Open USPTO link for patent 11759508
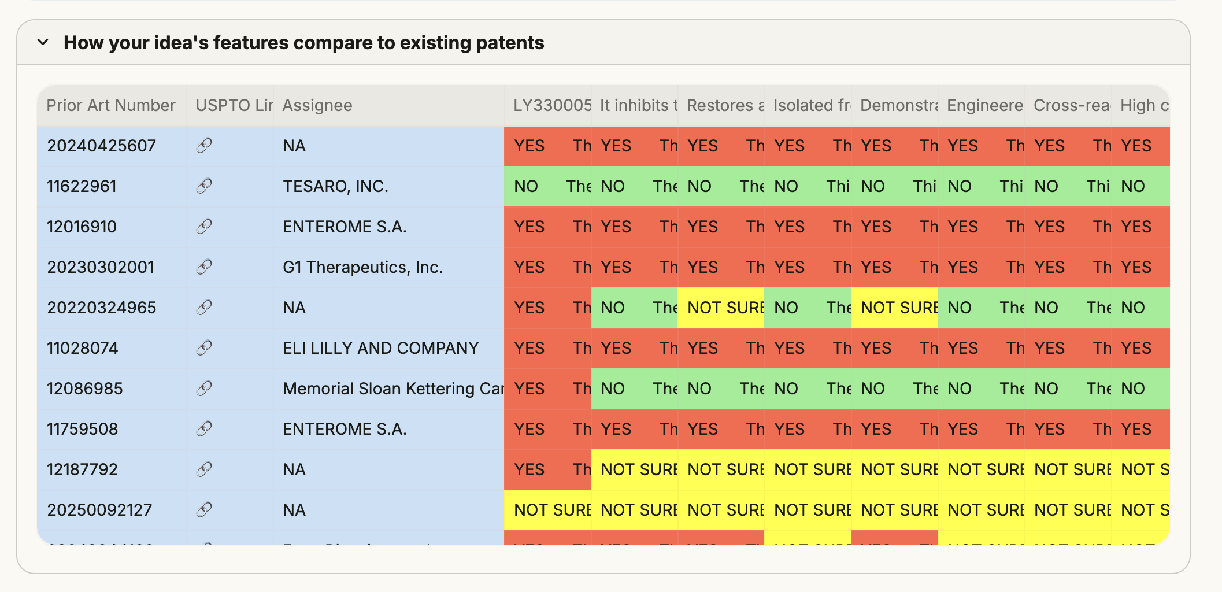The image size is (1222, 592). pyautogui.click(x=203, y=429)
